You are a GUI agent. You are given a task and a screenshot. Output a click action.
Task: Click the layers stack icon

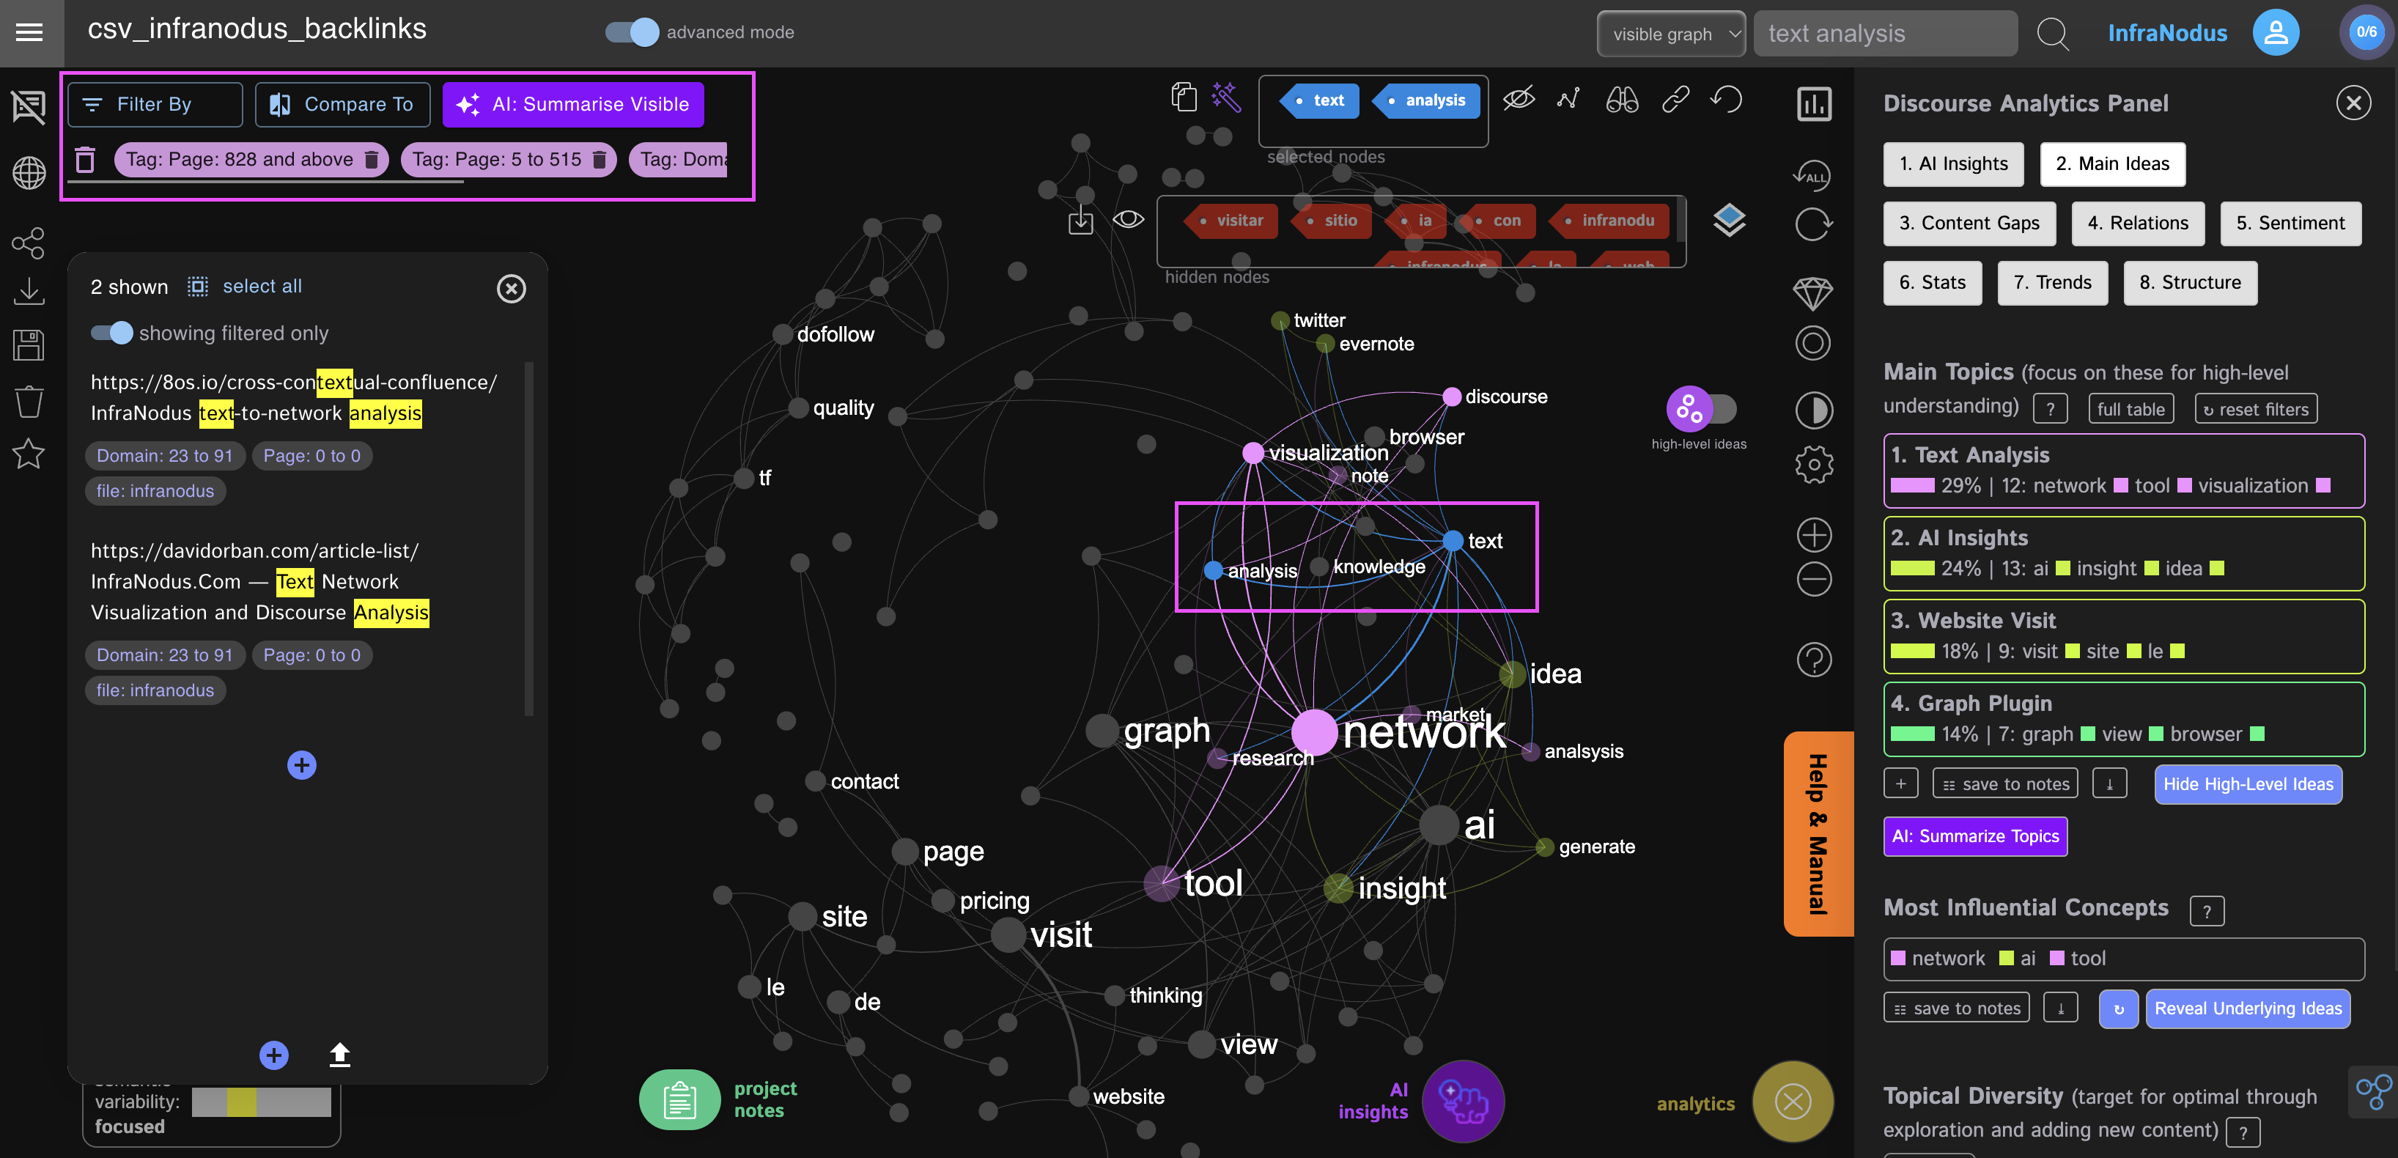click(x=1729, y=221)
